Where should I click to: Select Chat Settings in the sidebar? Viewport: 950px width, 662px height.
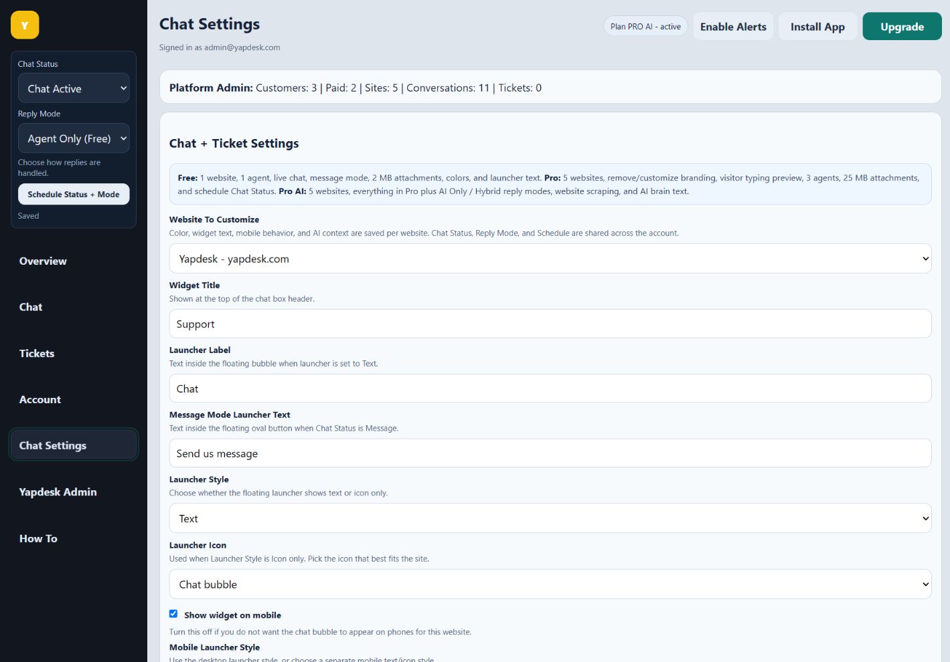(x=74, y=445)
